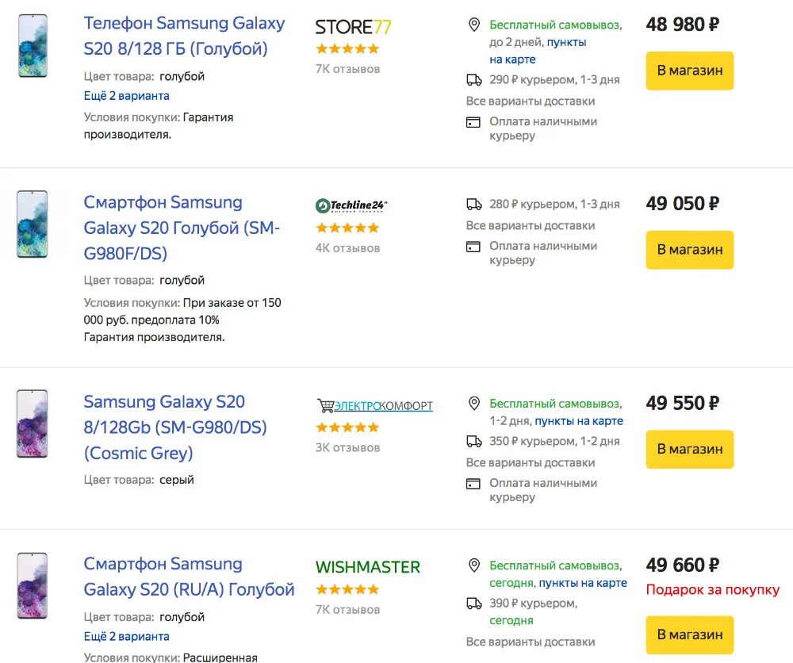Click the payment card icon in ЭлектроКомфорт offer

473,484
